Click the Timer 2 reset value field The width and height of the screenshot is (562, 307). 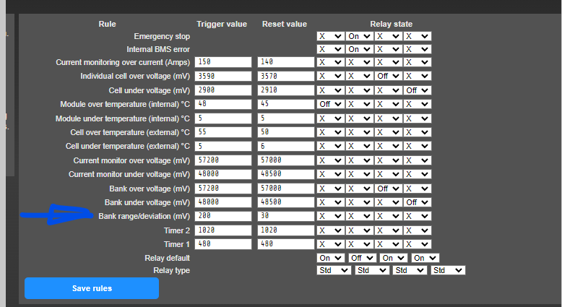pos(286,230)
